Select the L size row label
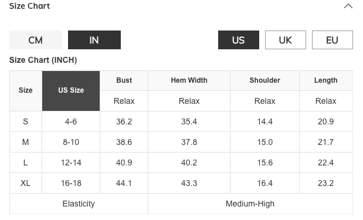This screenshot has height=220, width=363. pos(25,163)
